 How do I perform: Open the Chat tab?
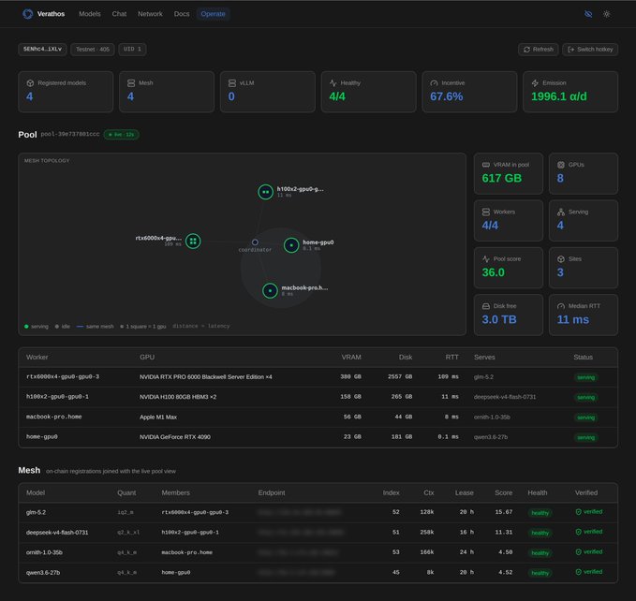(x=119, y=14)
